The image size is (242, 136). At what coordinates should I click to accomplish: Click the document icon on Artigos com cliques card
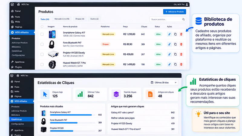[x=150, y=94]
